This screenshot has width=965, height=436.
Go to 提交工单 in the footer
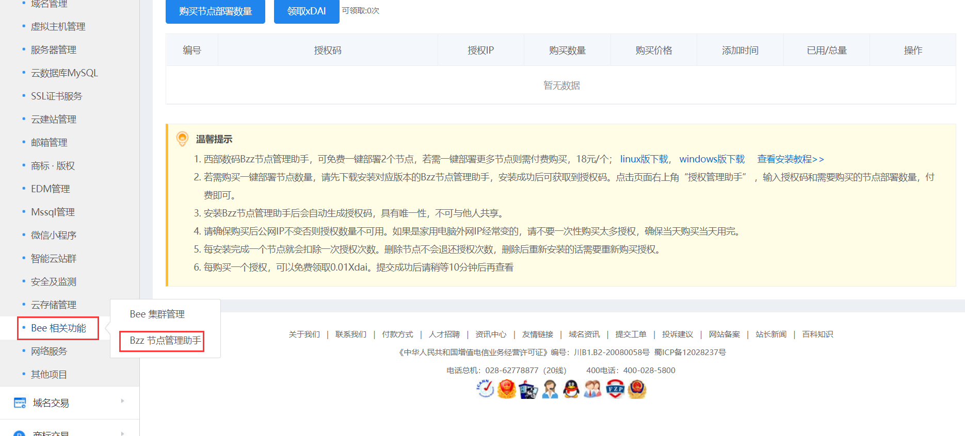(x=631, y=334)
